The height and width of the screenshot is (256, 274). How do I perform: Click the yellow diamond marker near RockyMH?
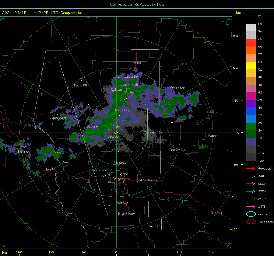81,79
